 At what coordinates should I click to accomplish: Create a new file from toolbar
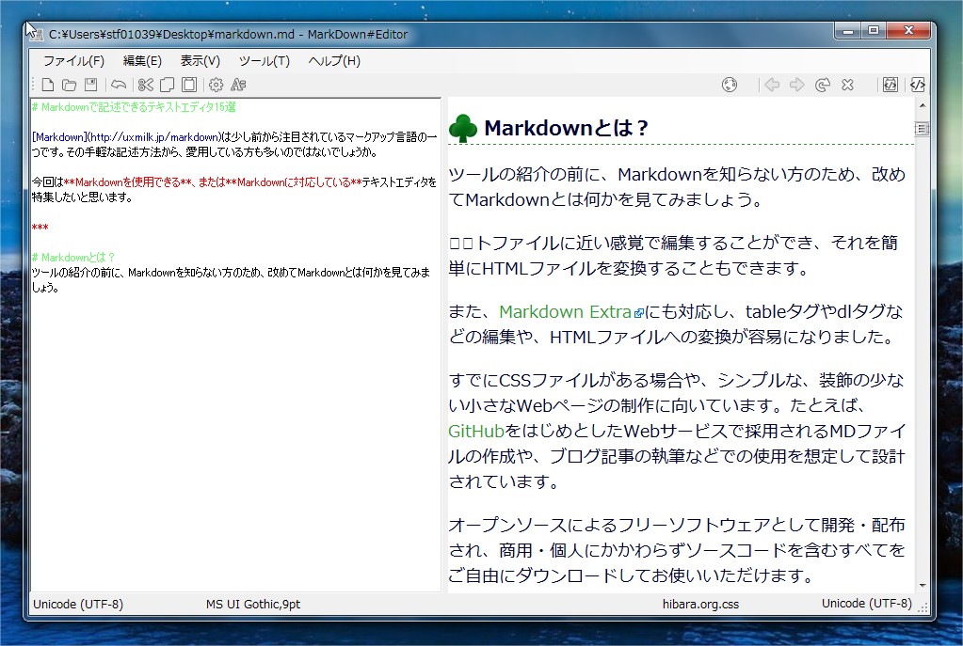(48, 85)
